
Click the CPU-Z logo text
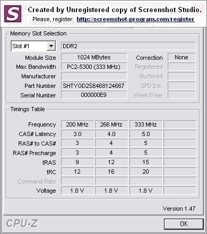(x=22, y=223)
